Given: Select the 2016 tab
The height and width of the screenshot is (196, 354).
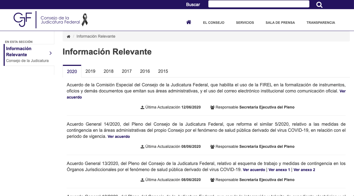Looking at the screenshot, I should [x=145, y=71].
